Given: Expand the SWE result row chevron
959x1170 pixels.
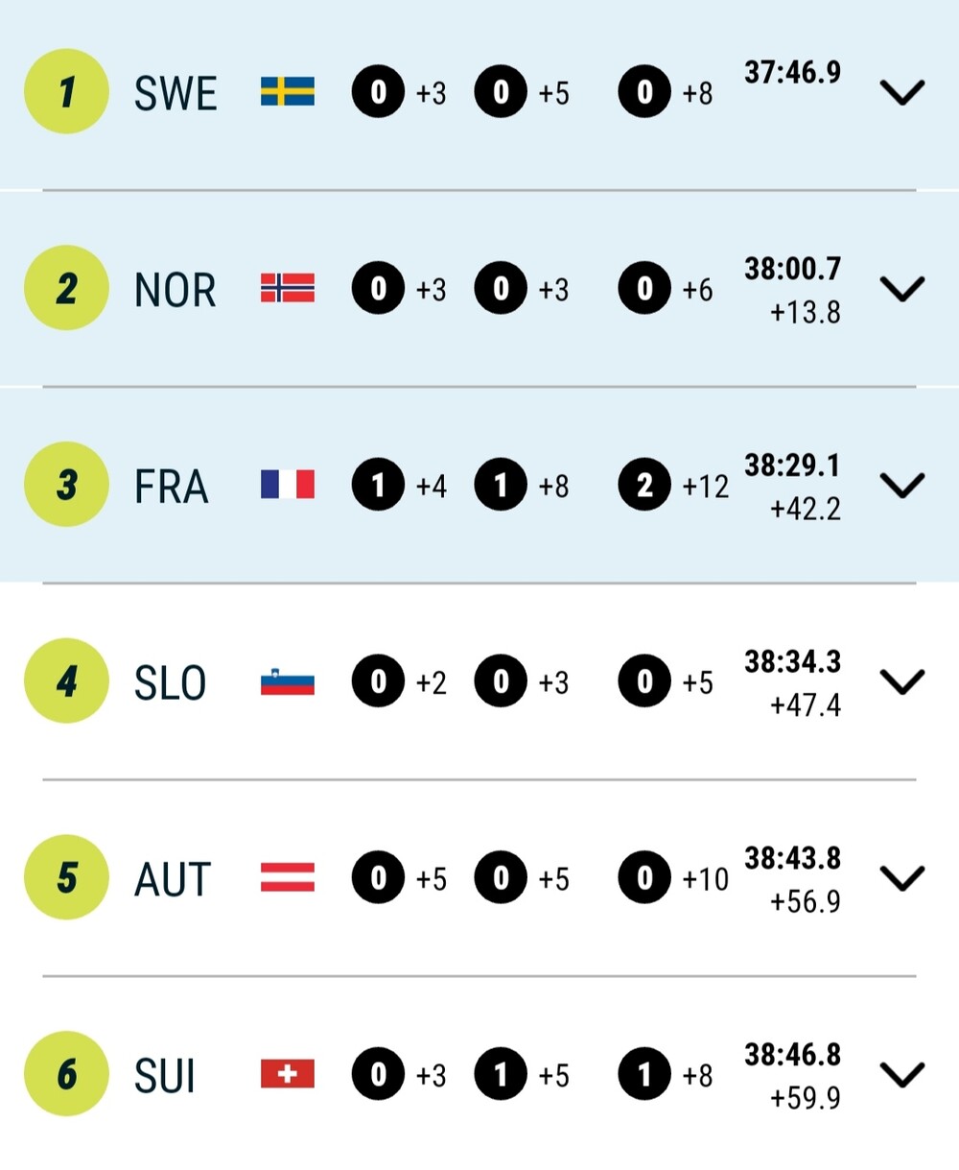Looking at the screenshot, I should 901,92.
